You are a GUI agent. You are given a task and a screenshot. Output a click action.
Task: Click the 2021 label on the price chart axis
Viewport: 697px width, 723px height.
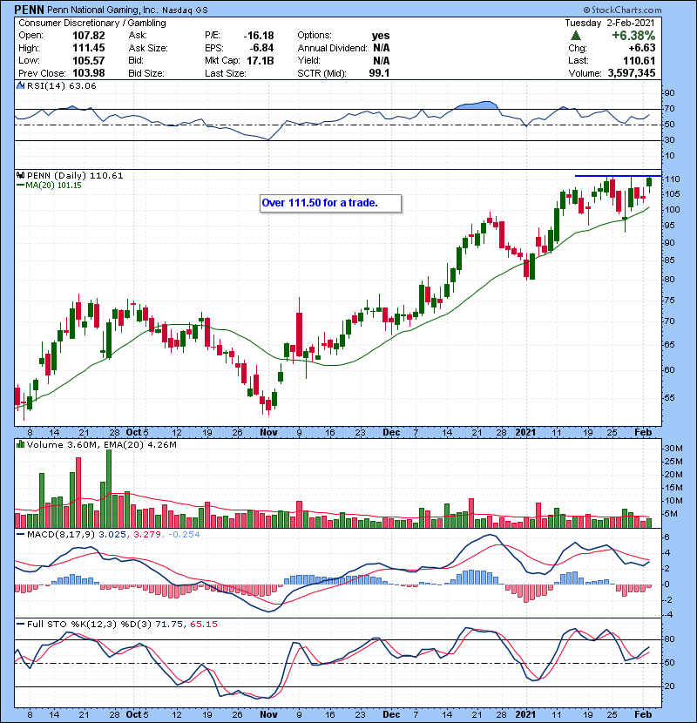coord(525,433)
